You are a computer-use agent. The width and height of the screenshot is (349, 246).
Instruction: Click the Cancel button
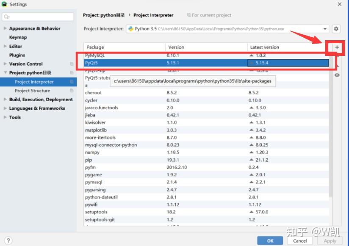tap(300, 240)
